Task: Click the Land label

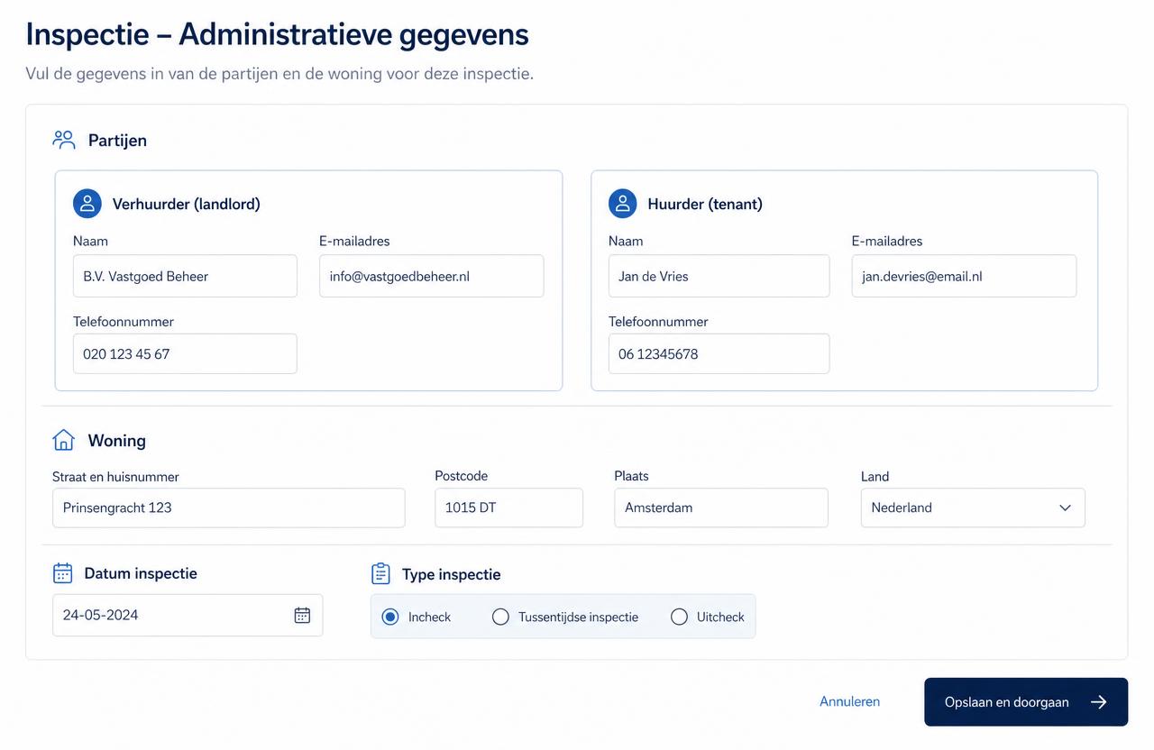Action: (875, 476)
